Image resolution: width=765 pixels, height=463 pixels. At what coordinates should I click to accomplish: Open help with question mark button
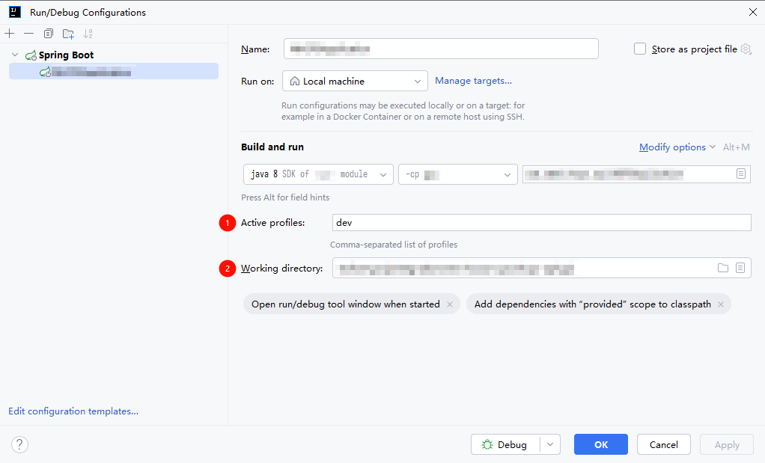point(19,444)
